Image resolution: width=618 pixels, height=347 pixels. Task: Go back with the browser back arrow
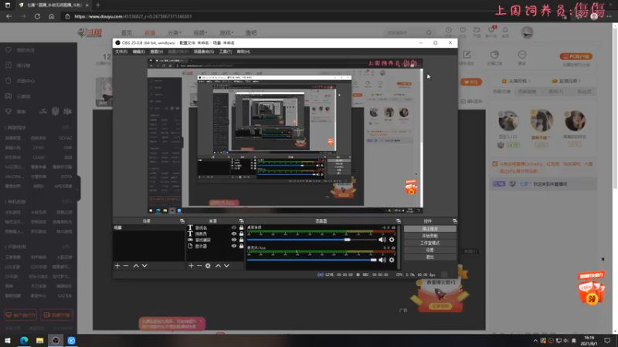tap(8, 16)
